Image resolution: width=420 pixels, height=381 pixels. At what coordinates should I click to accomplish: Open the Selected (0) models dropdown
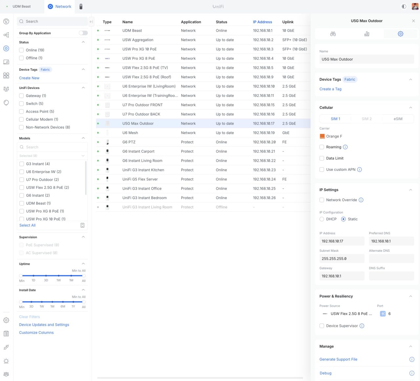(52, 156)
